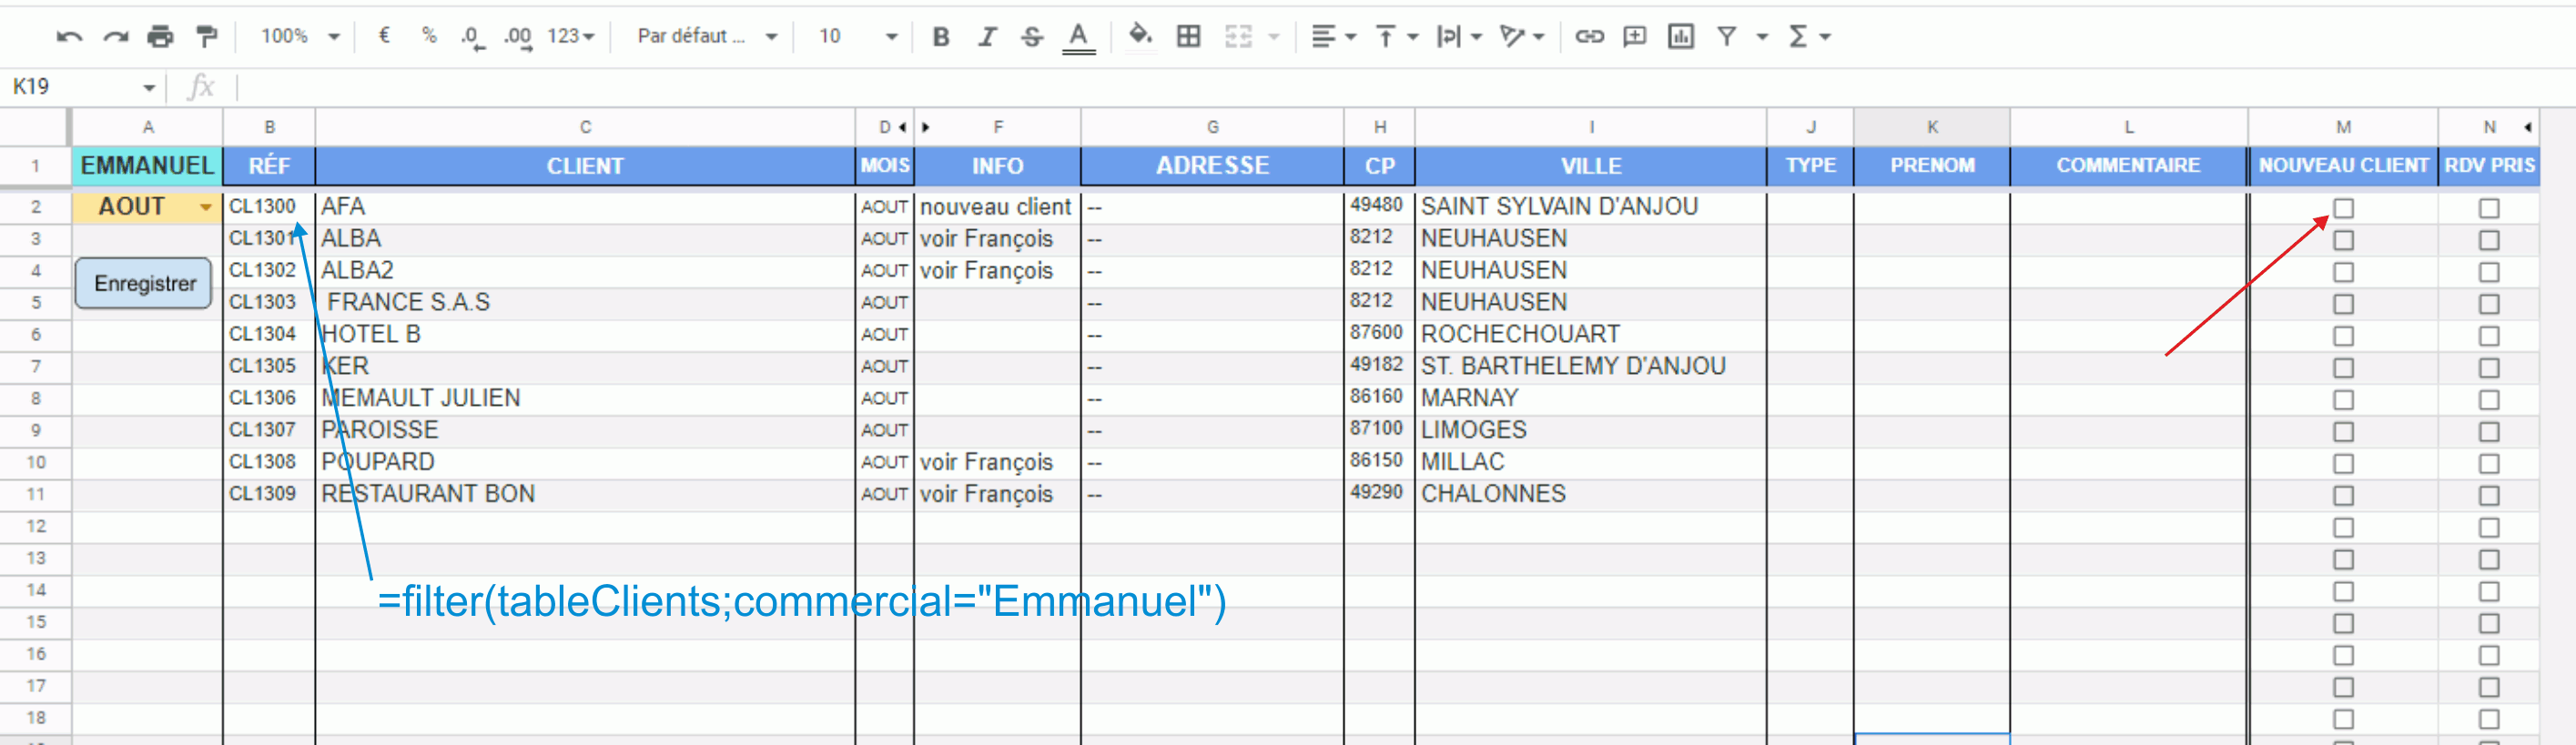The image size is (2576, 745).
Task: Check RDV PRIS box for POUPARD
Action: pyautogui.click(x=2489, y=464)
